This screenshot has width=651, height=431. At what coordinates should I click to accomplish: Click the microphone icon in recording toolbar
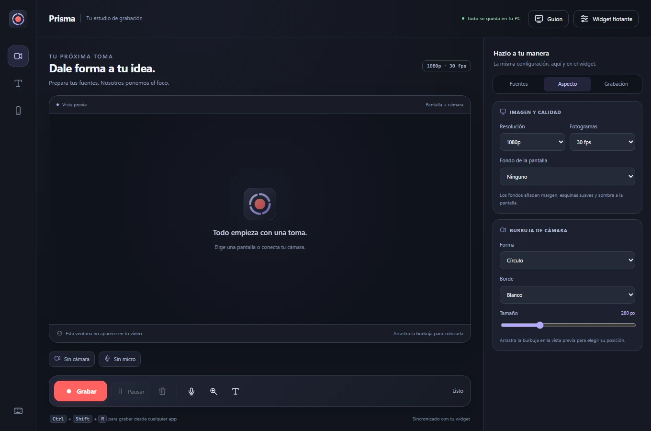click(x=191, y=391)
